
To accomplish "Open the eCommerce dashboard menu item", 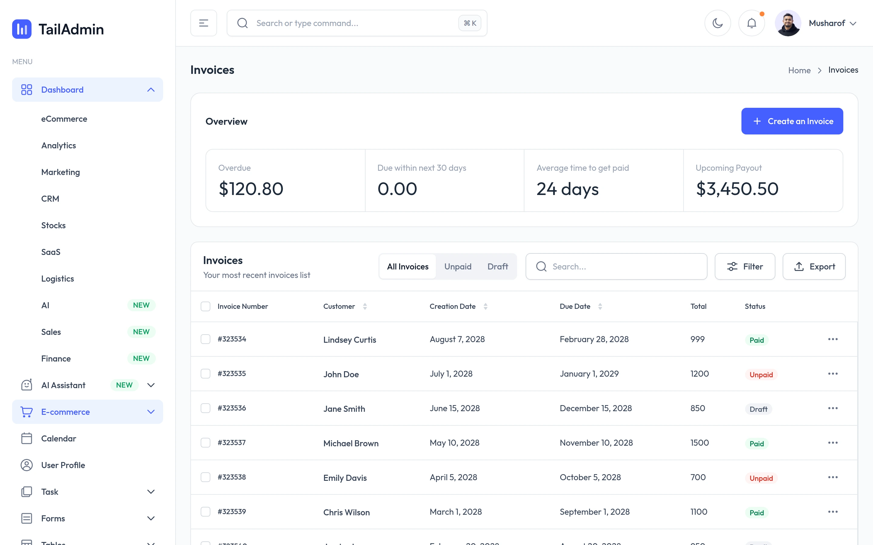I will point(64,119).
